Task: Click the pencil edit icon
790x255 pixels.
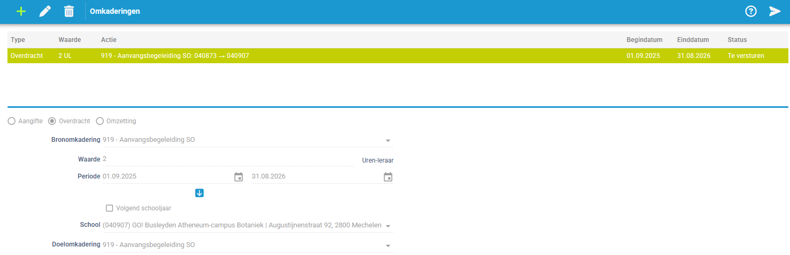Action: click(x=45, y=11)
